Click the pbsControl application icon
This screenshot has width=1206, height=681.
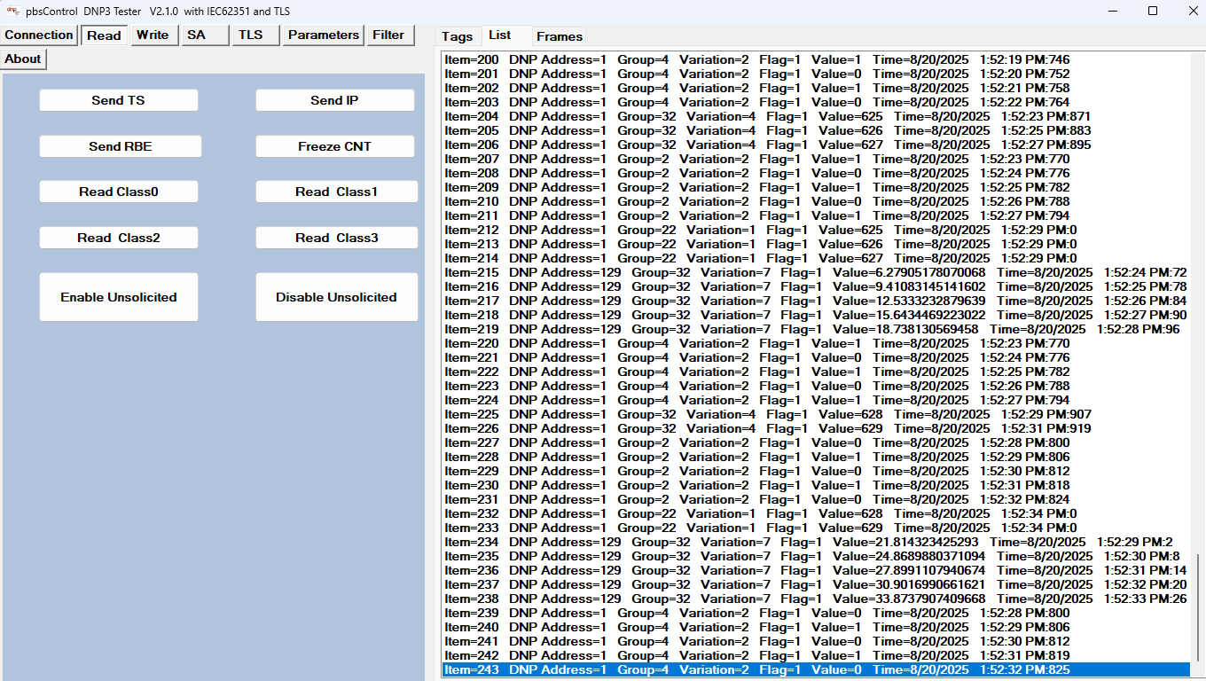[12, 12]
